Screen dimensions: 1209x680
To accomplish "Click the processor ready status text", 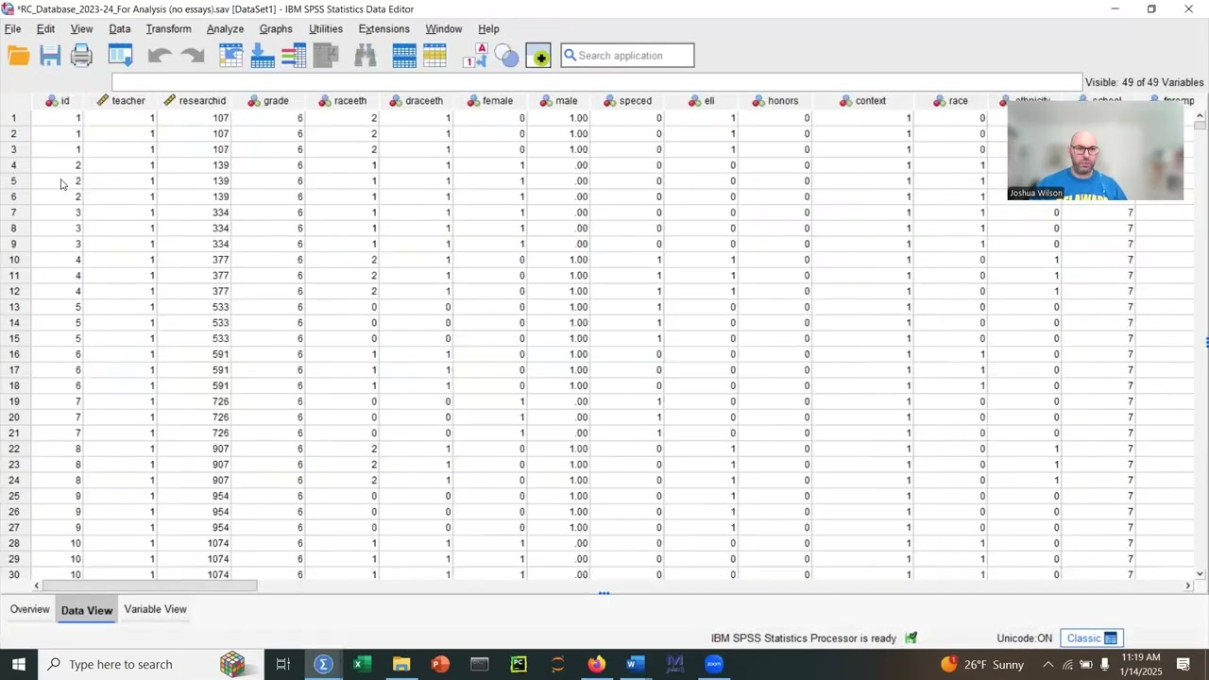I will pyautogui.click(x=803, y=638).
